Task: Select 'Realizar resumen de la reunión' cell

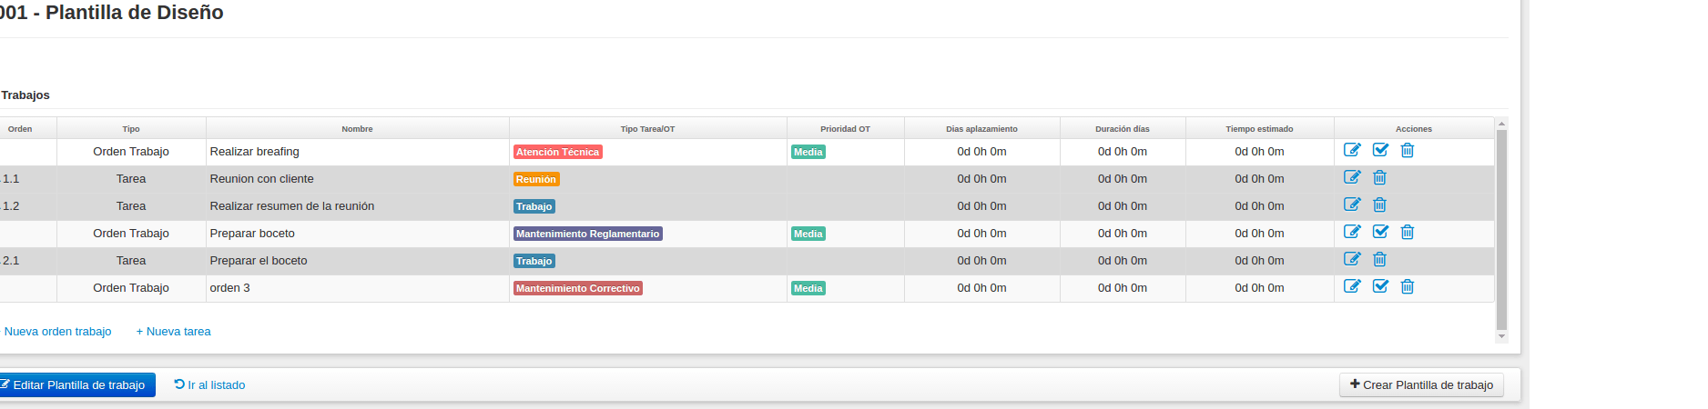Action: [x=357, y=206]
